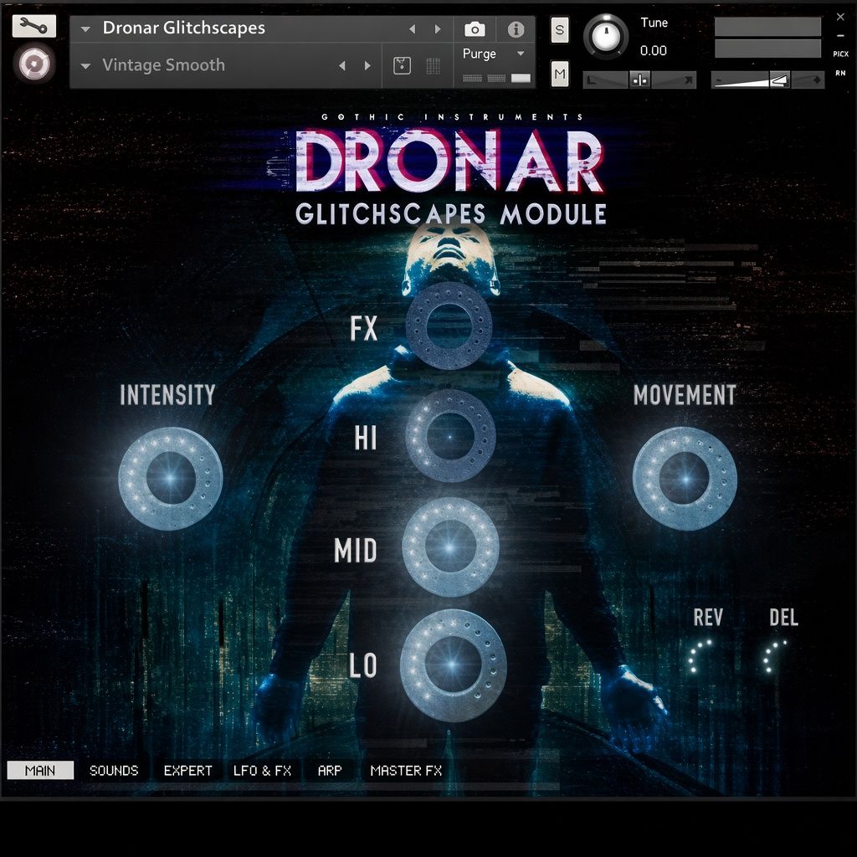This screenshot has height=857, width=857.
Task: Click the Tune value 0.00
Action: [x=653, y=51]
